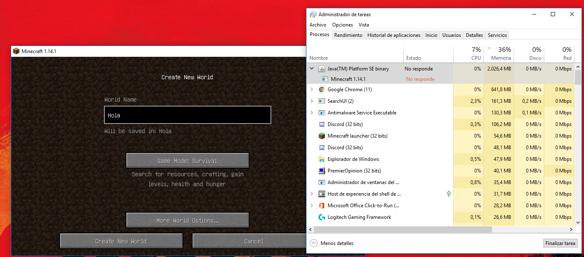Select the 'Logitech Gaming Framework' process name

tap(359, 217)
